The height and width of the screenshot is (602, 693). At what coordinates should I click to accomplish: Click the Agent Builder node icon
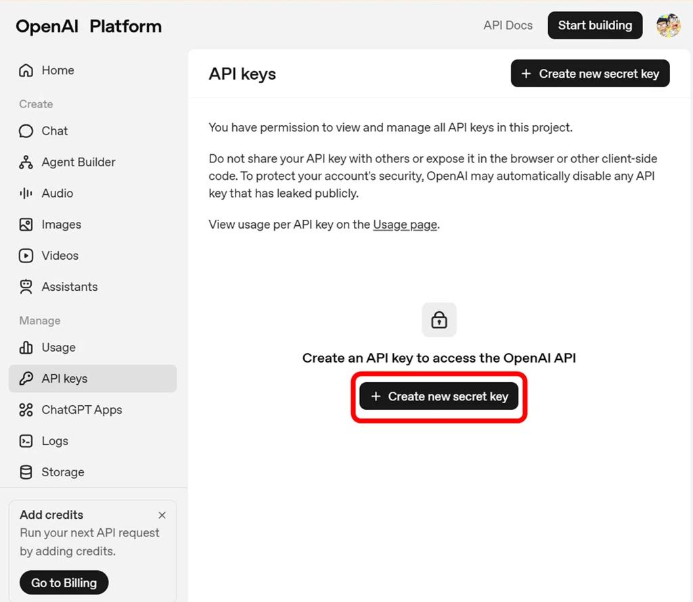[x=26, y=162]
